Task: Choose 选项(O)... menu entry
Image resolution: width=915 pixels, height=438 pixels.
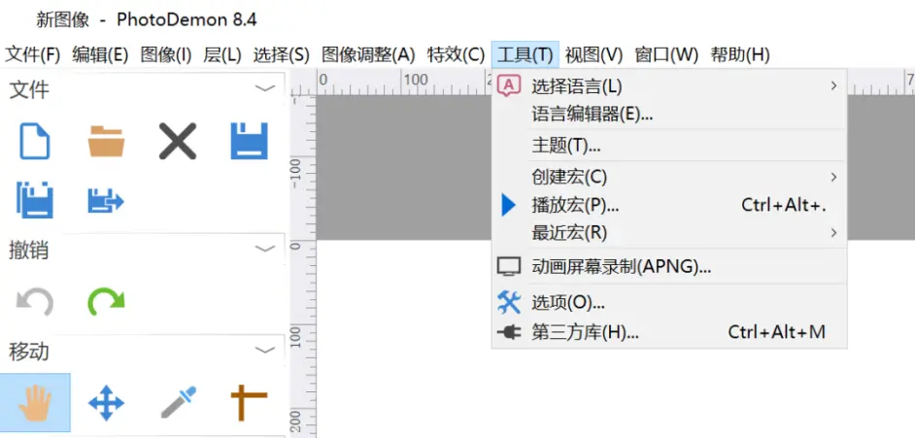Action: click(x=669, y=302)
